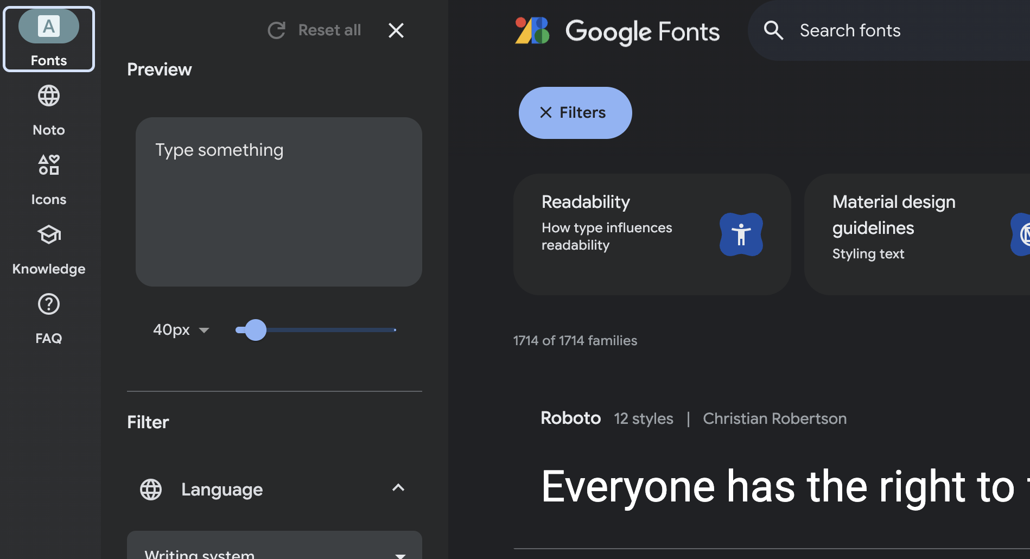Click the '12 styles' label

644,418
